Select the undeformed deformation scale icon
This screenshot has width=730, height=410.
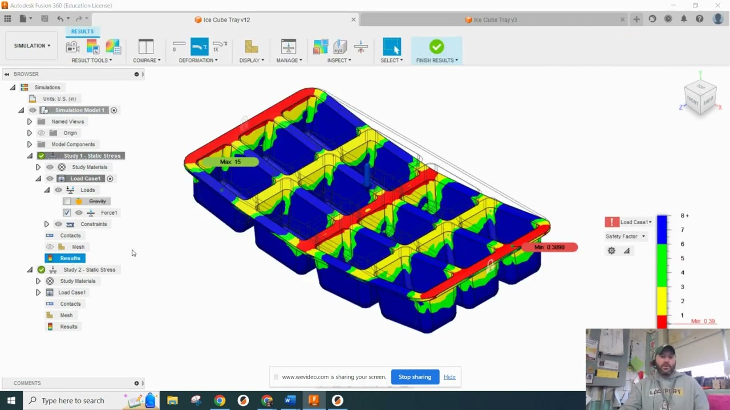(179, 46)
